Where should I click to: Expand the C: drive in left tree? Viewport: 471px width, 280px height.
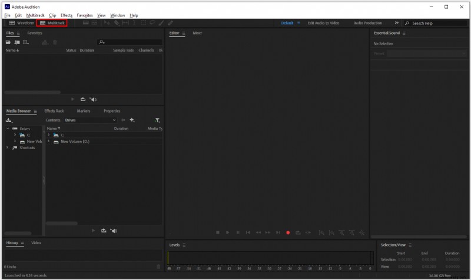[15, 135]
